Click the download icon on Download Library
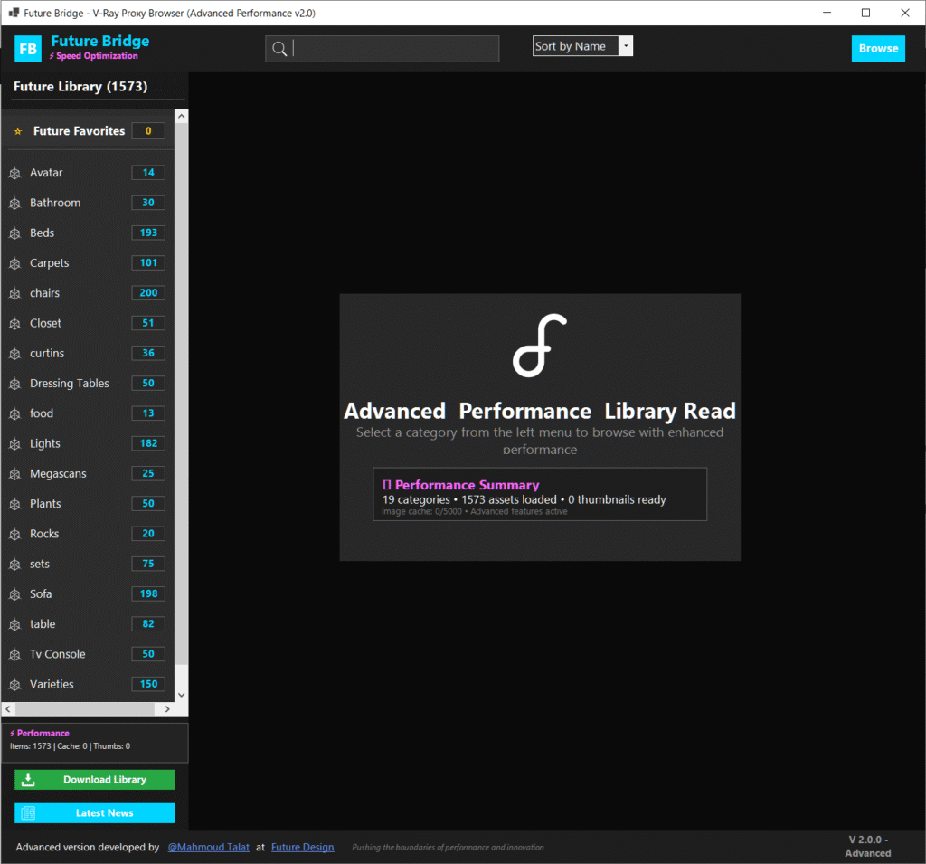Viewport: 926px width, 864px height. click(x=27, y=780)
